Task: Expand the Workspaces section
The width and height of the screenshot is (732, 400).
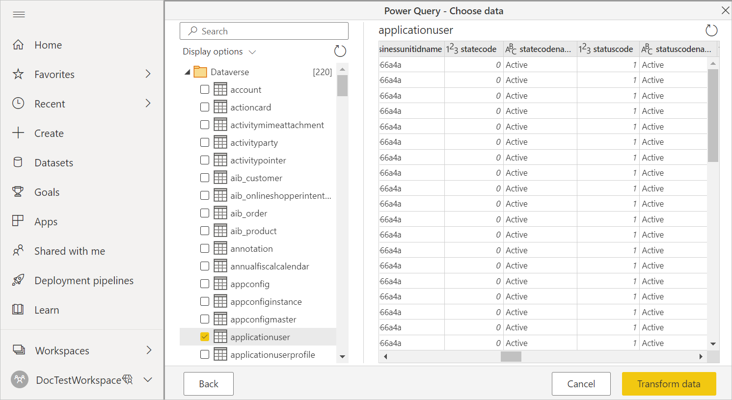Action: pos(148,350)
